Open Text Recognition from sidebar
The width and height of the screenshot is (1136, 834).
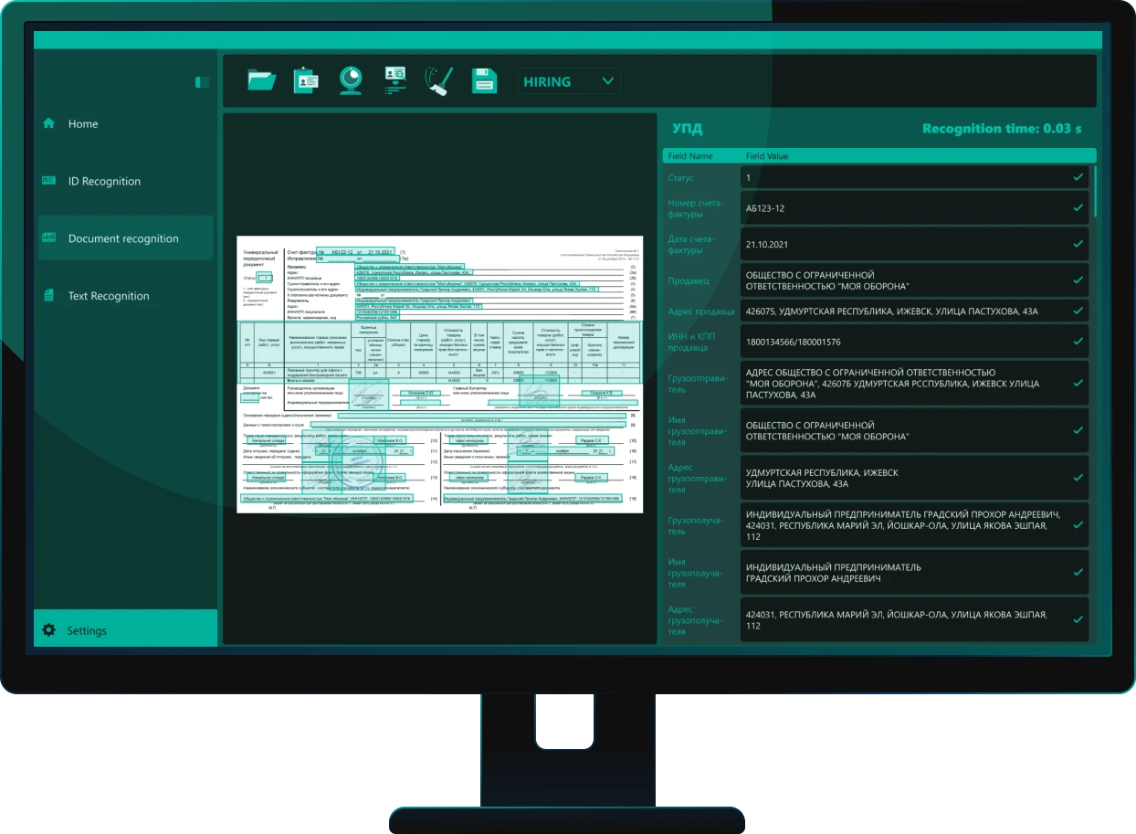[108, 296]
